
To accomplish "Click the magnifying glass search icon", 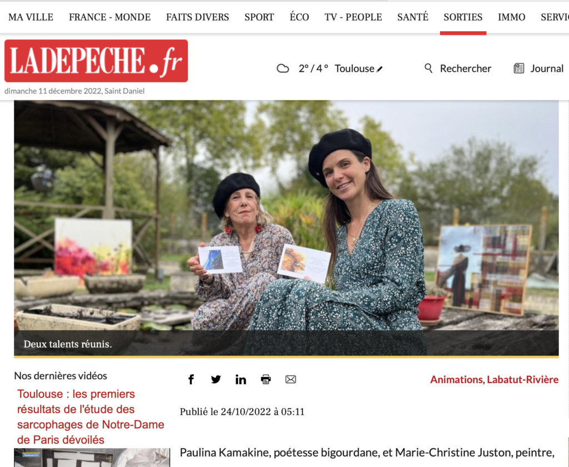I will (428, 68).
